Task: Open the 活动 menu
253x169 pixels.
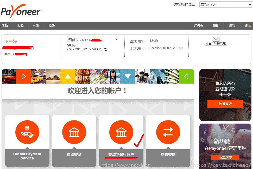Action: click(x=5, y=26)
